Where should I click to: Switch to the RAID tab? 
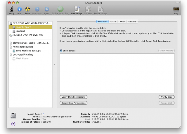tap(122, 22)
